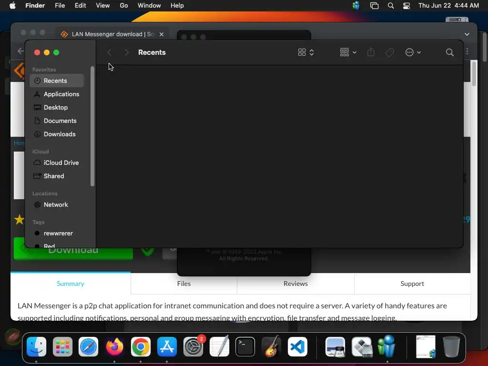
Task: Open the Group By dropdown
Action: point(348,52)
